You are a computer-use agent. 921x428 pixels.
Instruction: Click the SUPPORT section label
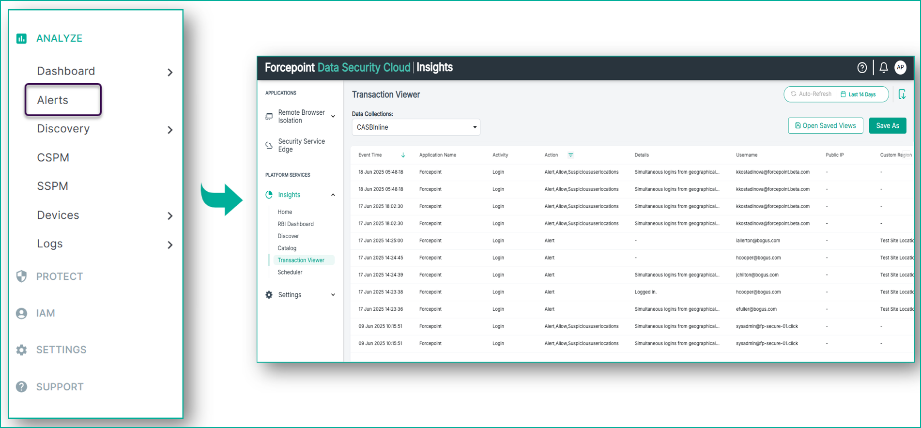(60, 387)
